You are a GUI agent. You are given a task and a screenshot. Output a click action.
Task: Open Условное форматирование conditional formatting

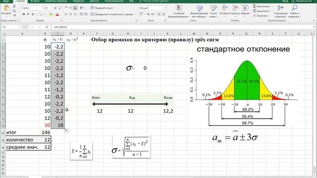(178, 12)
